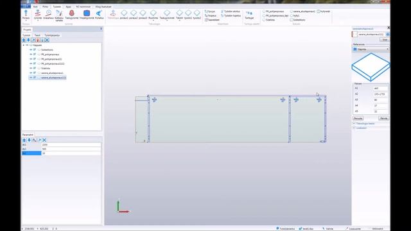Close the right macro properties panel
This screenshot has height=231, width=411.
point(389,28)
